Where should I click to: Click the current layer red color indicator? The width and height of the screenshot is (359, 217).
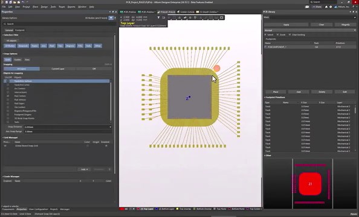click(122, 209)
